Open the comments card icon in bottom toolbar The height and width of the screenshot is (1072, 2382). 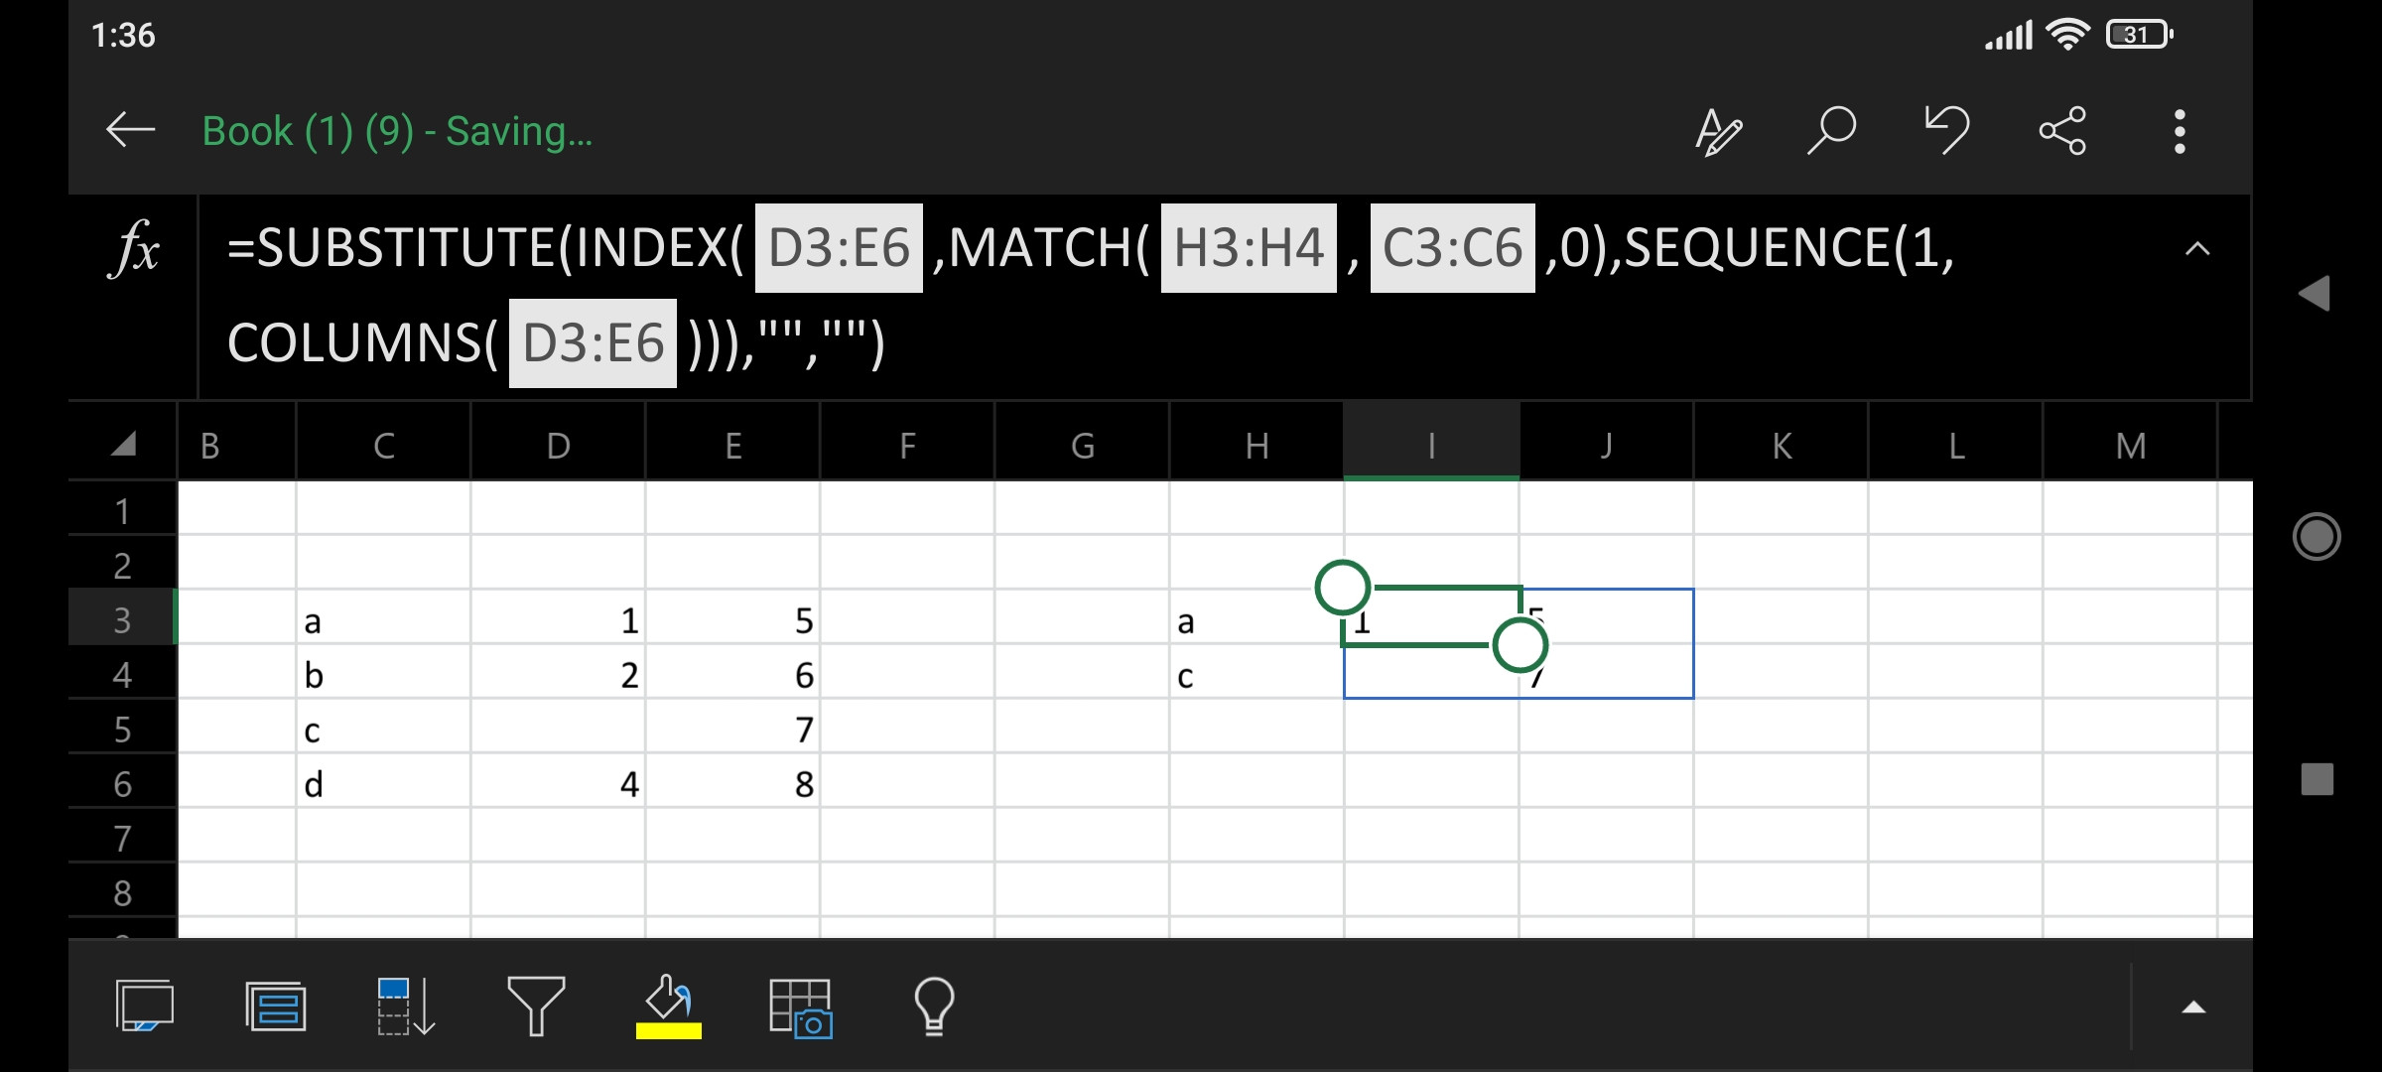(x=145, y=1005)
